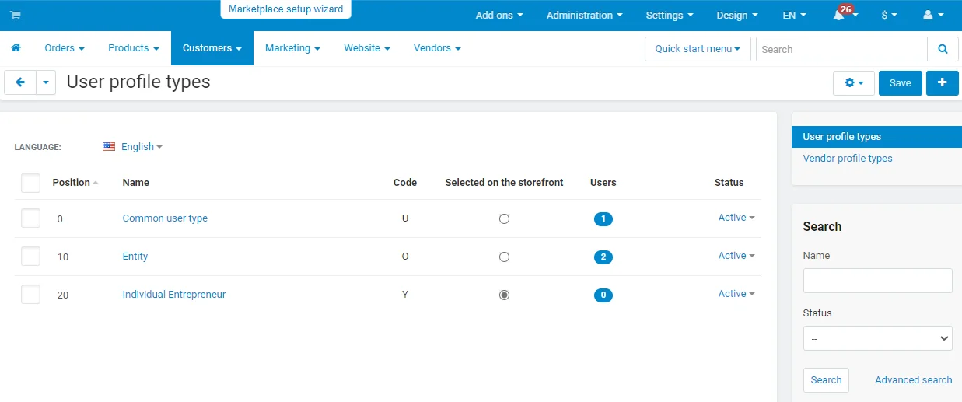962x402 pixels.
Task: Open the Advanced search link
Action: [913, 380]
